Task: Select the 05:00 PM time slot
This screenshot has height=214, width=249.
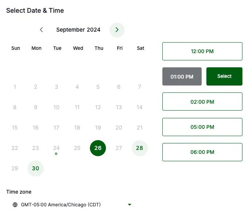Action: 202,127
